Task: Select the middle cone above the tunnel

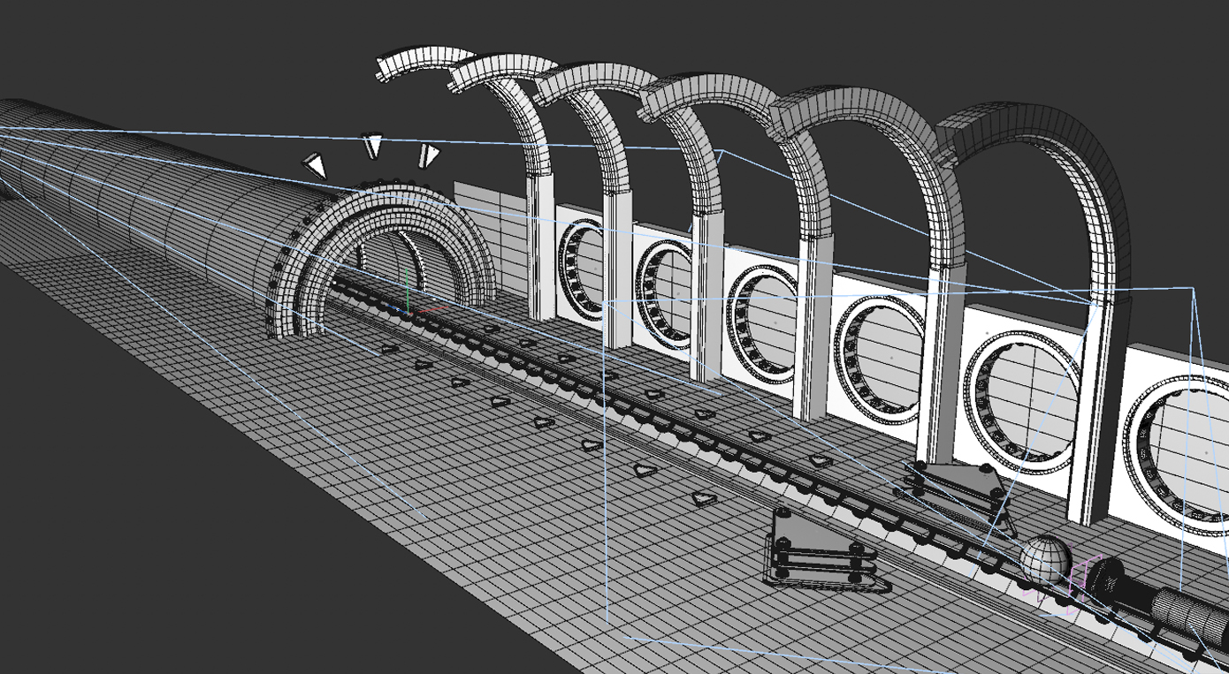Action: coord(374,145)
